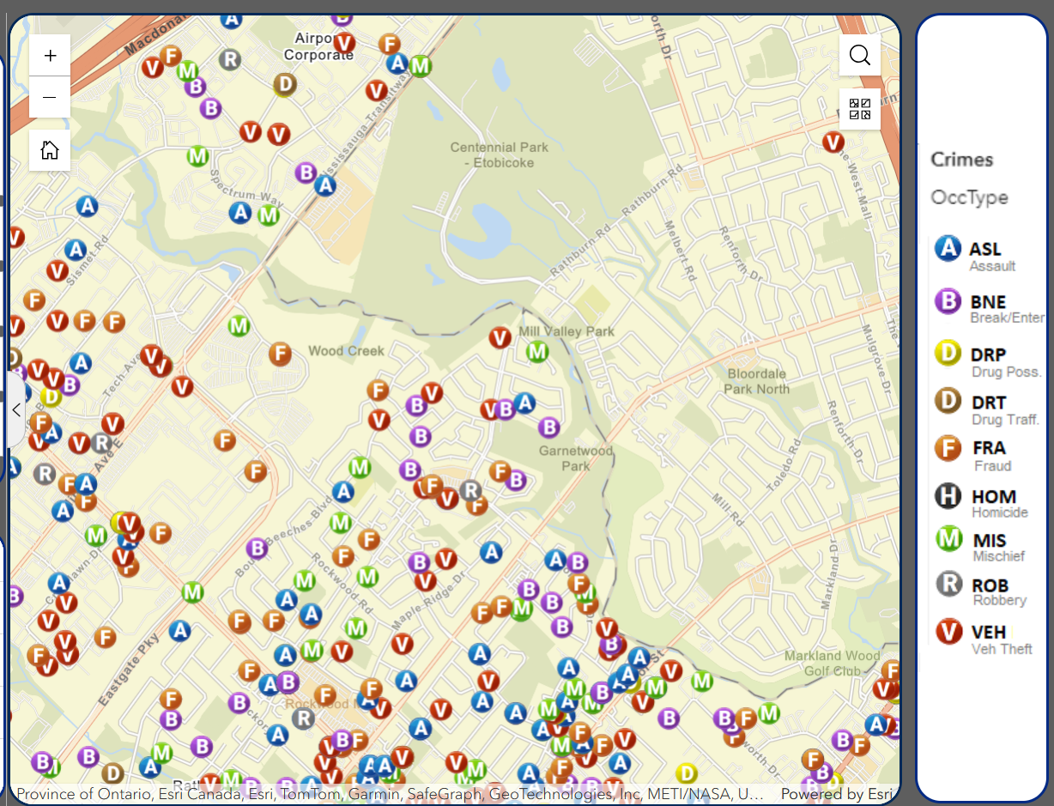The width and height of the screenshot is (1054, 806).
Task: Zoom in on the map
Action: (x=50, y=56)
